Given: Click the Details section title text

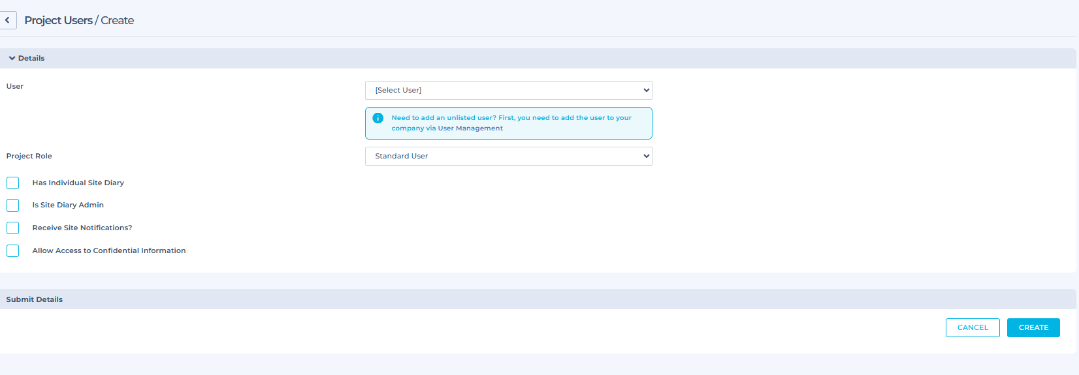Looking at the screenshot, I should coord(31,58).
